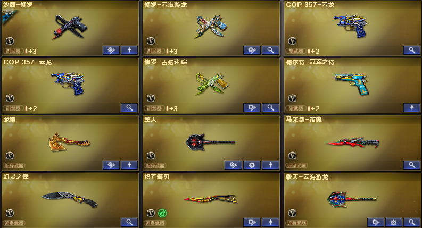
Task: Click magnifier icon on 擎天-云海游龙 card
Action: pyautogui.click(x=412, y=222)
